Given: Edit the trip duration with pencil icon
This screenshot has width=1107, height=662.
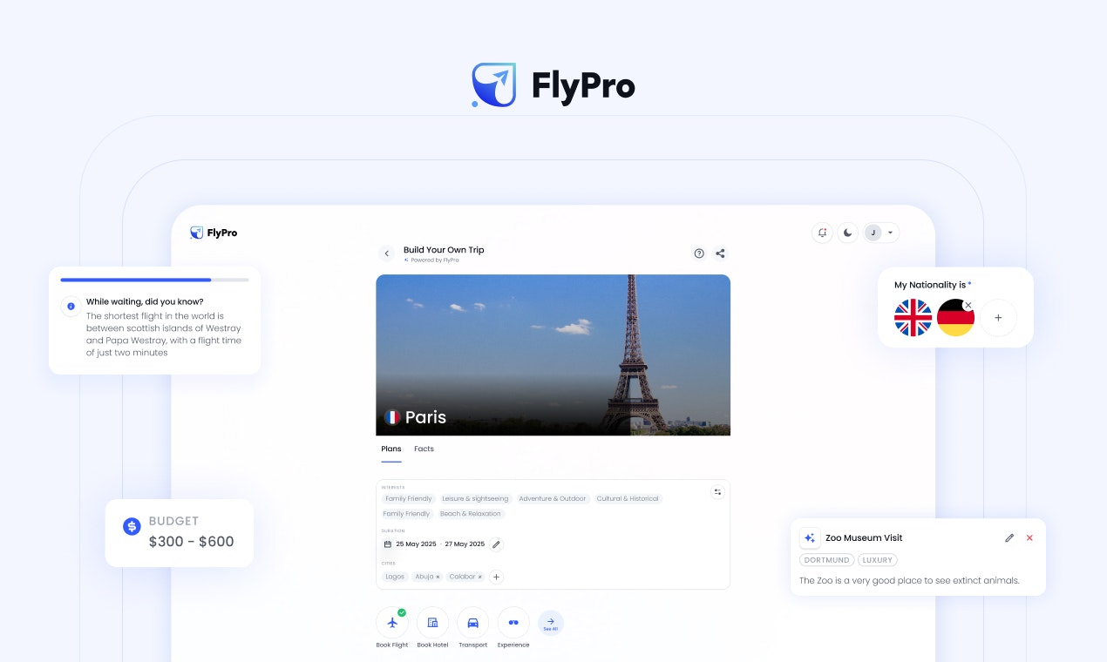Looking at the screenshot, I should click(x=496, y=544).
